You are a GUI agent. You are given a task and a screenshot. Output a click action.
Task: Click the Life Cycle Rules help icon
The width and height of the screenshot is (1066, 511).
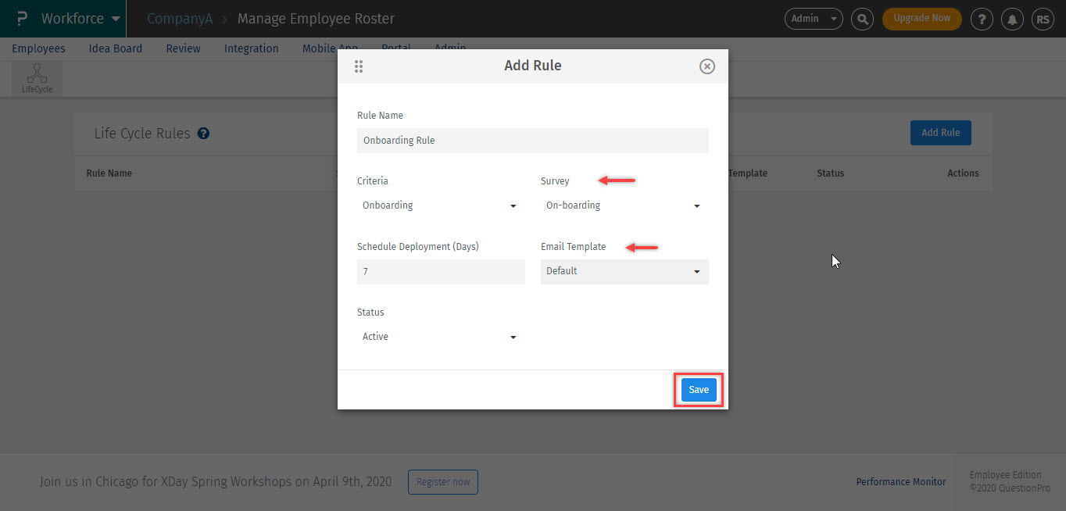click(203, 134)
